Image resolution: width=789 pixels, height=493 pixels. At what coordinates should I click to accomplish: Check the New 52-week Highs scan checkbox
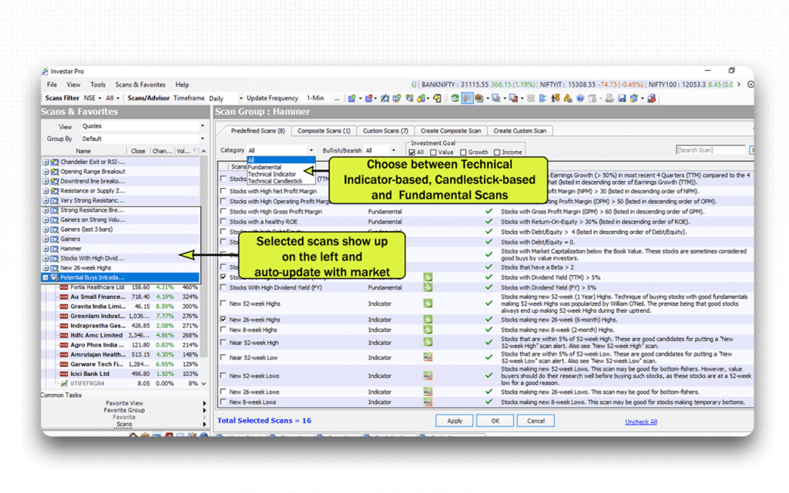(223, 304)
